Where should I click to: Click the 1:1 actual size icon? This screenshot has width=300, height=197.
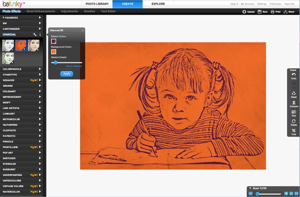tap(296, 193)
